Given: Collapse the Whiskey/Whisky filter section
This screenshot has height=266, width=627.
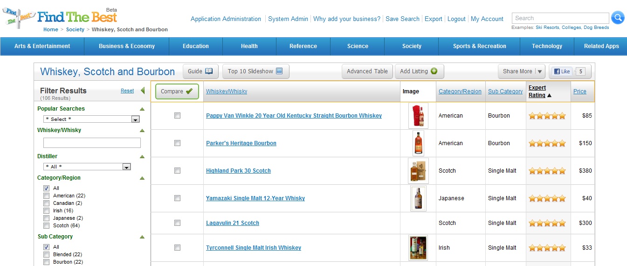Looking at the screenshot, I should click(142, 131).
